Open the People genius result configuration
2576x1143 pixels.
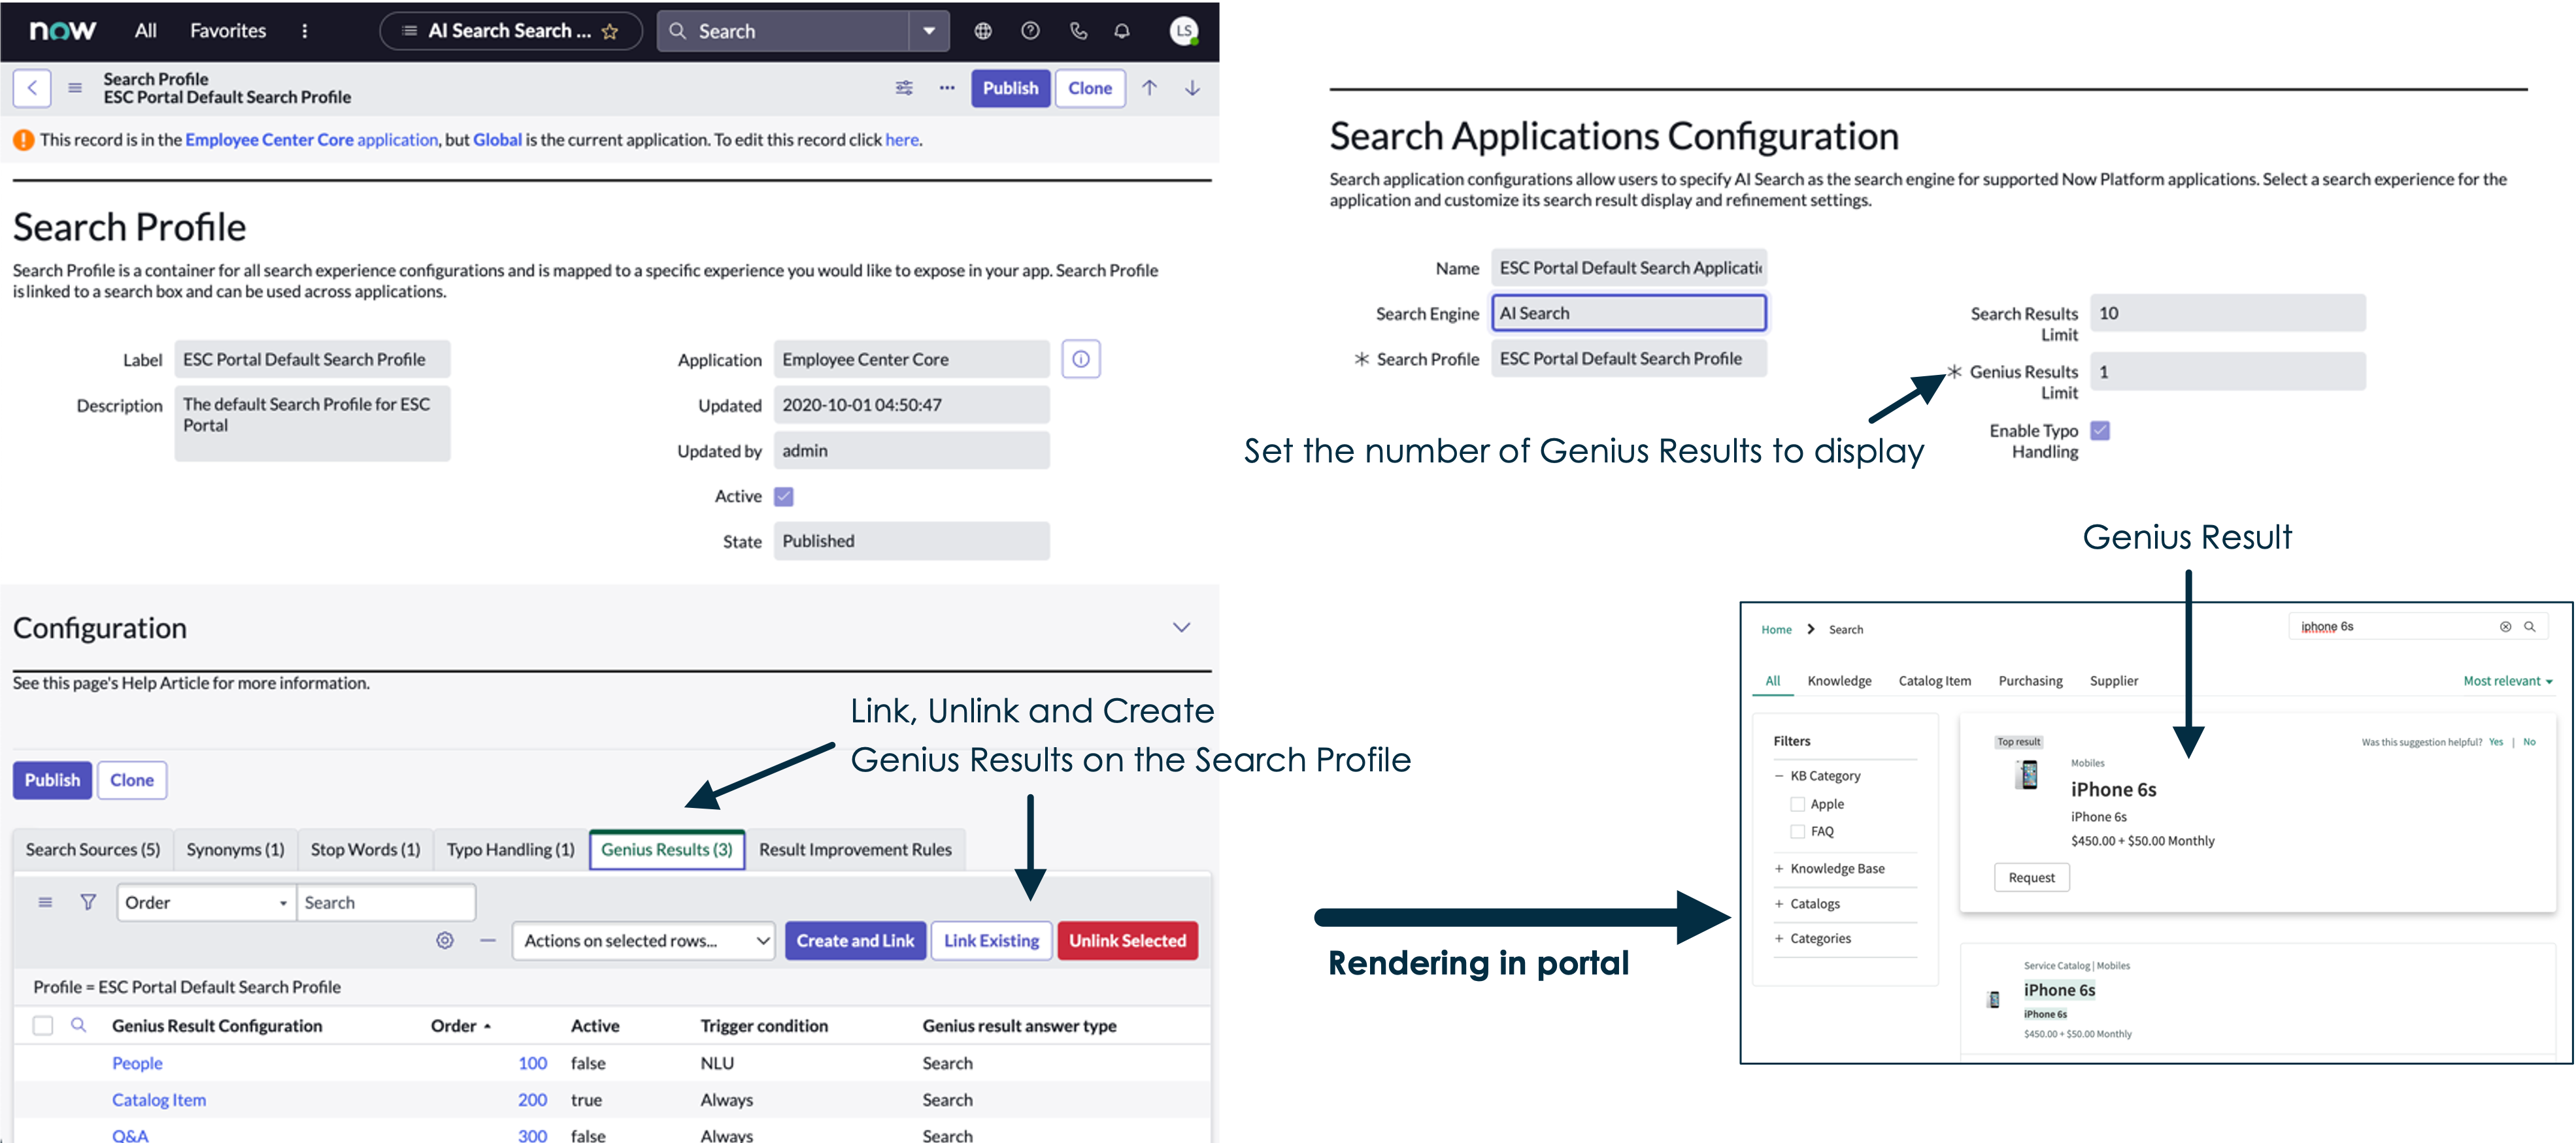coord(137,1062)
